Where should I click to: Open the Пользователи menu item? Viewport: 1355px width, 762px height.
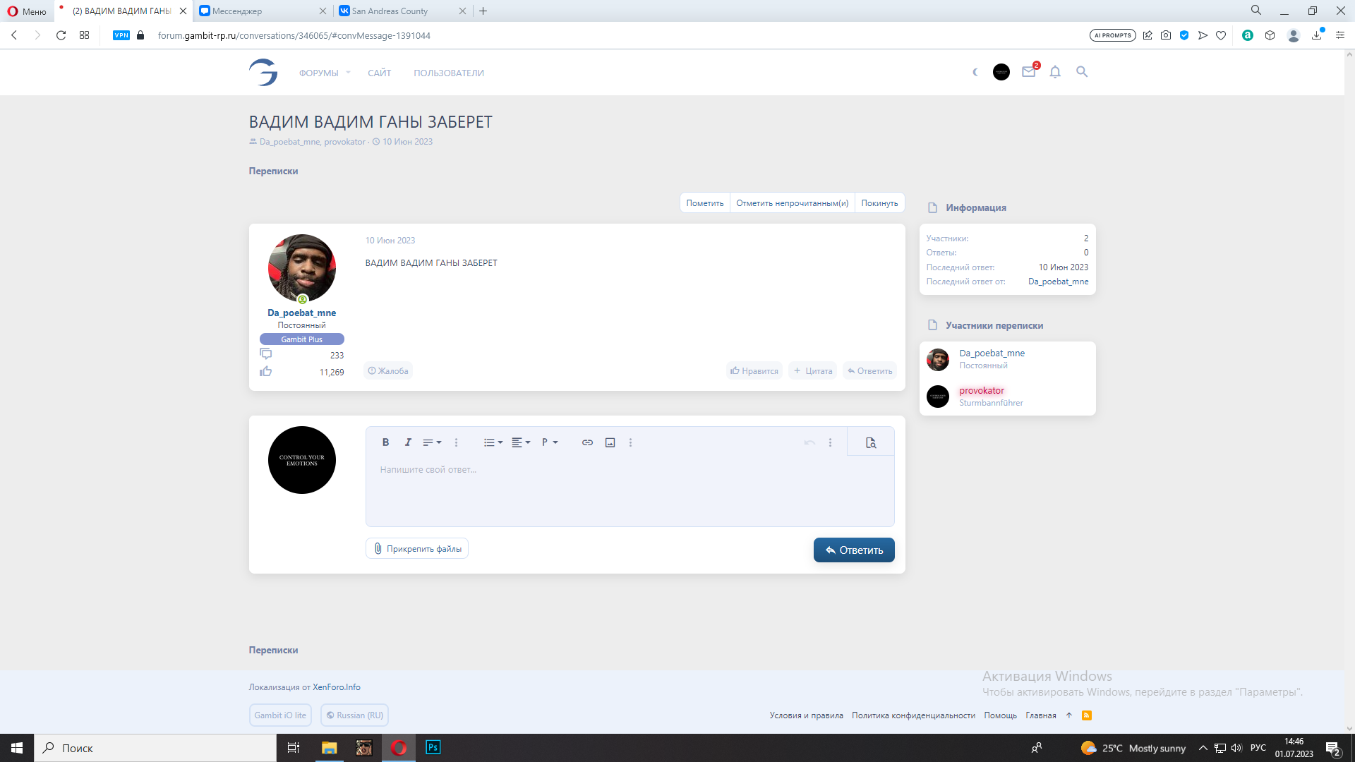point(449,73)
